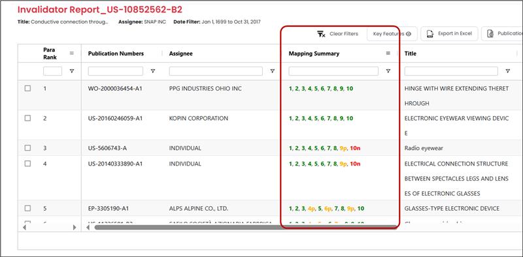Screen dimensions: 523x257
Task: Click assignee PPG INDUSTRIES OHIO INC
Action: (x=205, y=89)
